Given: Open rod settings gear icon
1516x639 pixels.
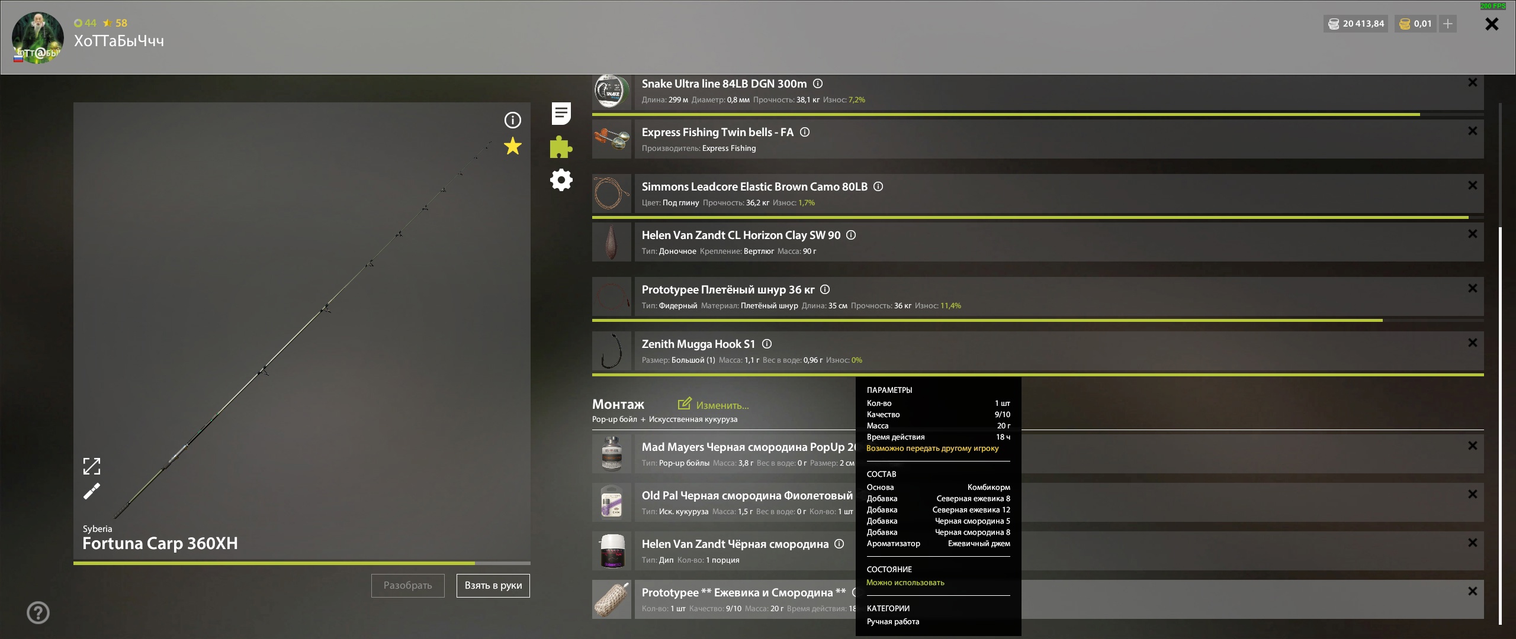Looking at the screenshot, I should pos(561,180).
